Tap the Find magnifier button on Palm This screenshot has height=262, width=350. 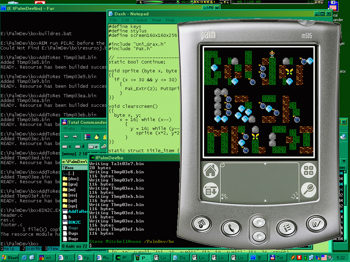309,190
